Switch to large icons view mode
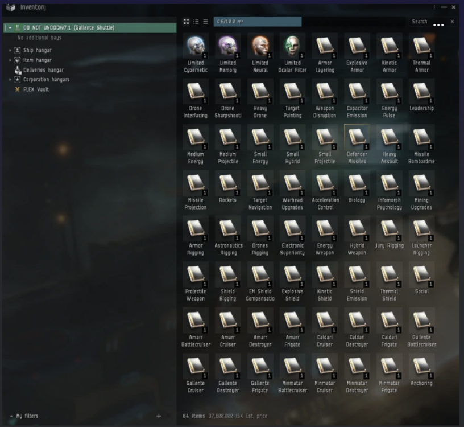464x427 pixels. [186, 22]
